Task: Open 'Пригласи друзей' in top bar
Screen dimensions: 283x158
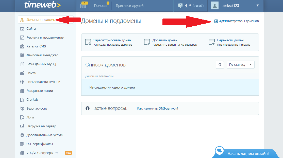Action: click(x=129, y=6)
